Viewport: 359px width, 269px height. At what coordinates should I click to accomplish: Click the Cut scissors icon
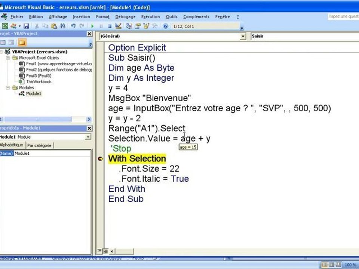(x=37, y=26)
